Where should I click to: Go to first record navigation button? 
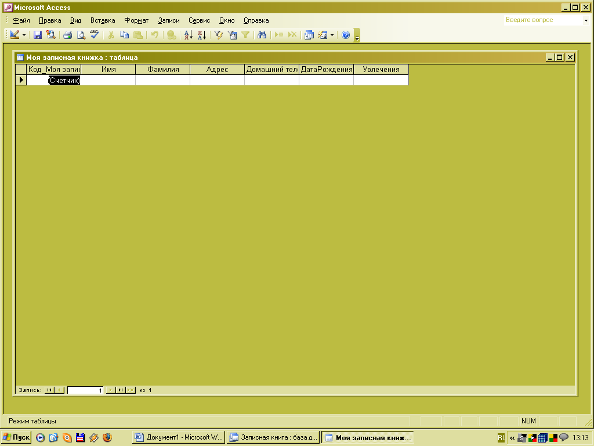pos(49,390)
